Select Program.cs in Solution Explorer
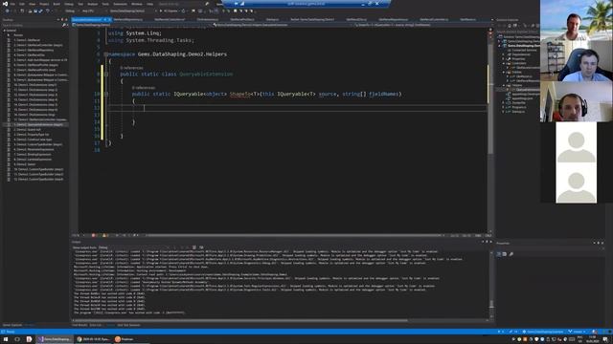 click(518, 107)
